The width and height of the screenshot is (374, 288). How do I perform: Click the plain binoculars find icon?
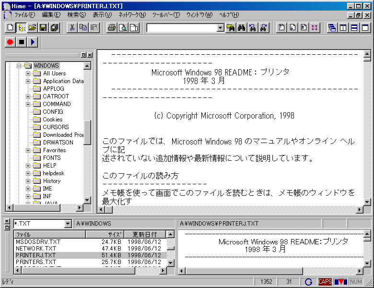click(x=242, y=28)
